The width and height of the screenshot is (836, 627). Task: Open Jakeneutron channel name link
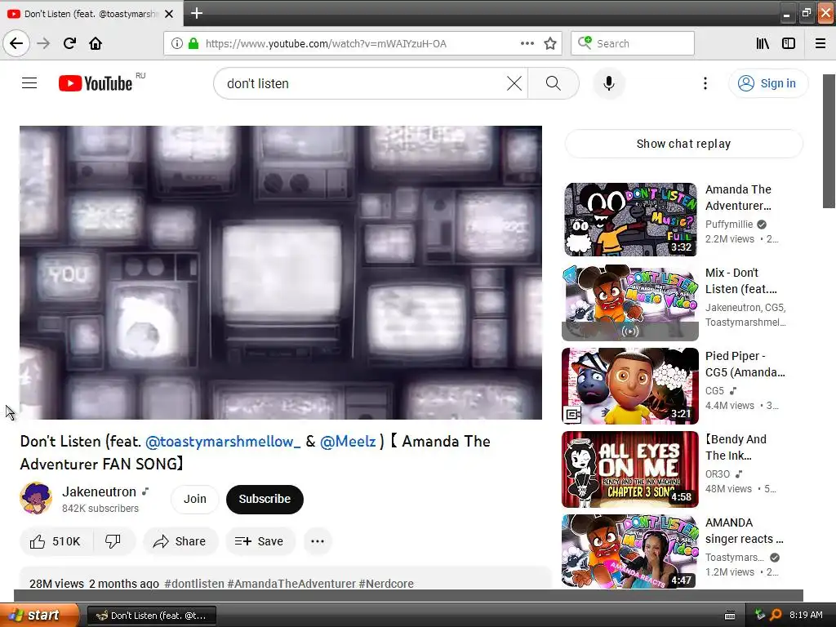[x=99, y=491]
